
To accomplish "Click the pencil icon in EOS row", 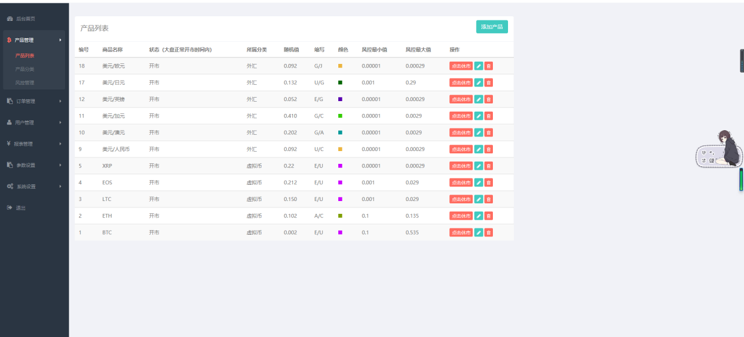I will point(478,182).
